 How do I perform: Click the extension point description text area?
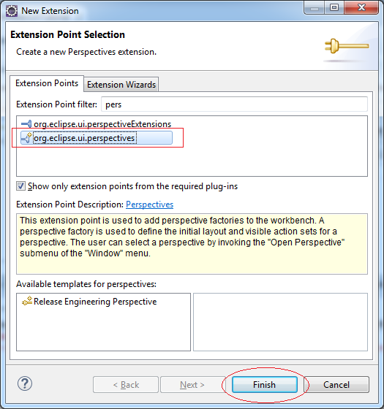[192, 244]
